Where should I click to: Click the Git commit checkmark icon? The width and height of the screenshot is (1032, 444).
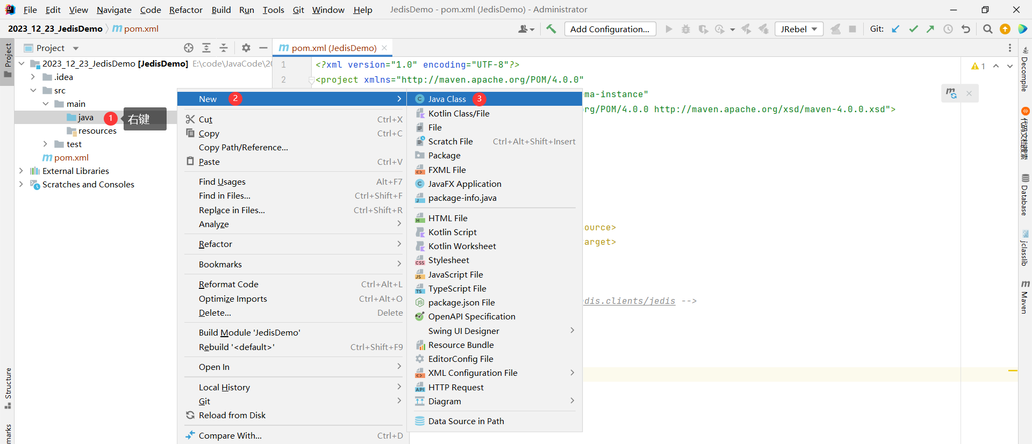pyautogui.click(x=913, y=29)
